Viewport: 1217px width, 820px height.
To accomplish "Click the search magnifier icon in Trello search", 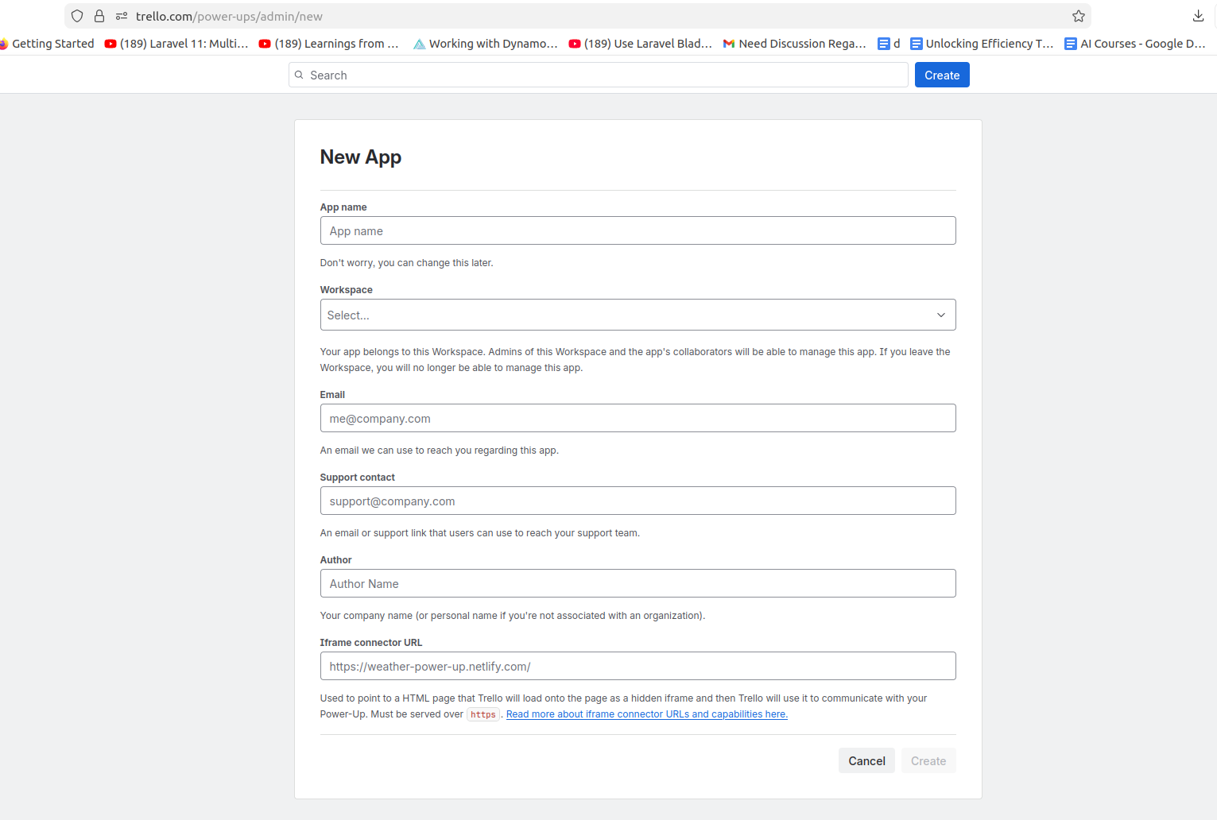I will (300, 75).
